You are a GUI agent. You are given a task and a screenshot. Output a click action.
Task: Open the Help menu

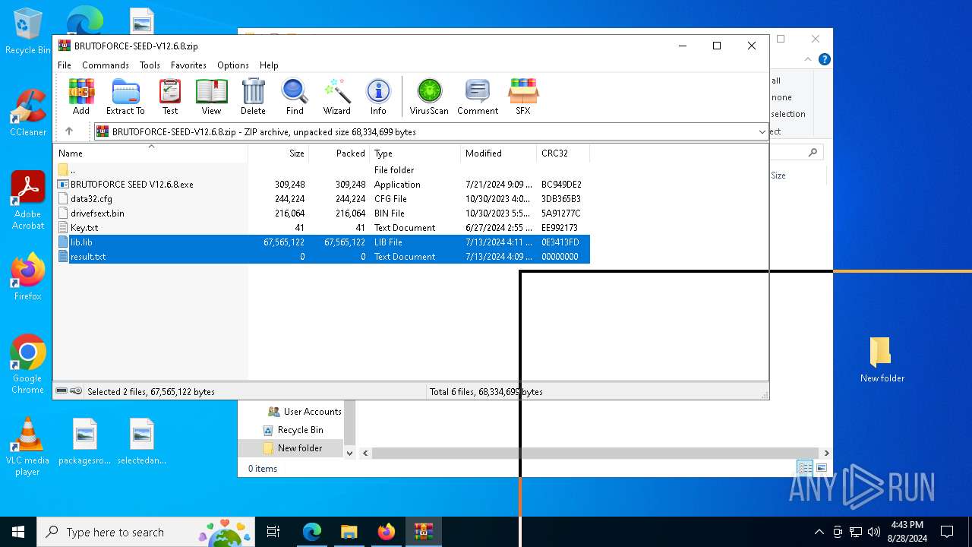[x=269, y=65]
